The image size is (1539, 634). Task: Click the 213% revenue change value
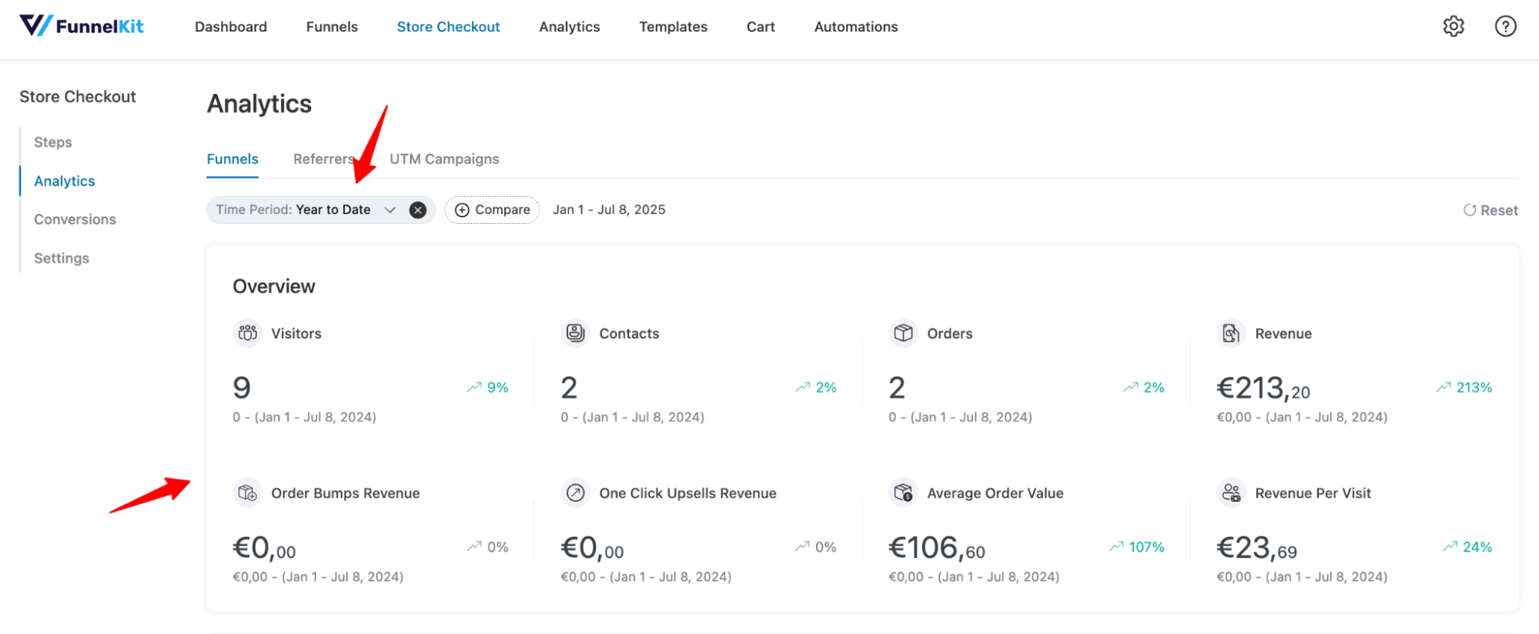click(1474, 388)
